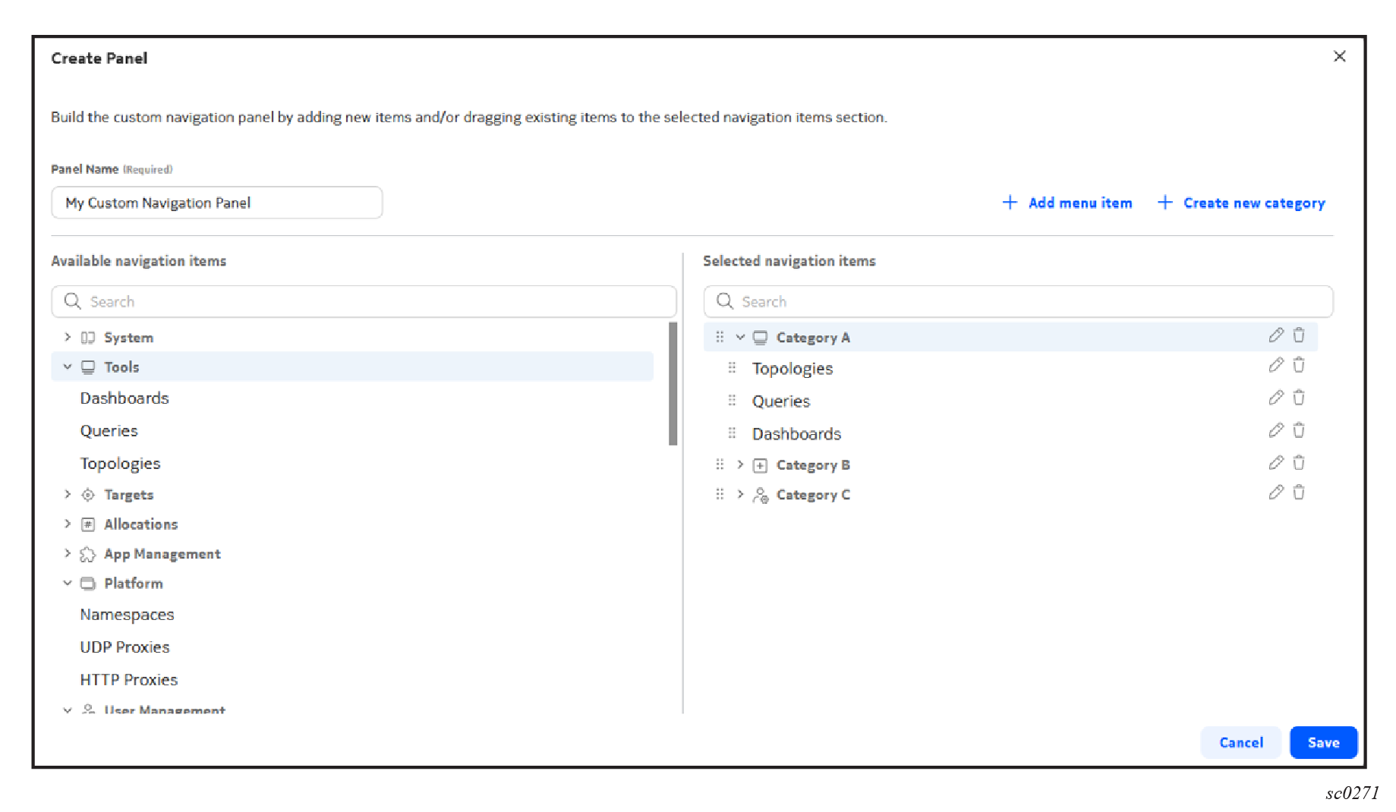Click the drag handle beside Category C
The height and width of the screenshot is (812, 1396).
point(720,494)
